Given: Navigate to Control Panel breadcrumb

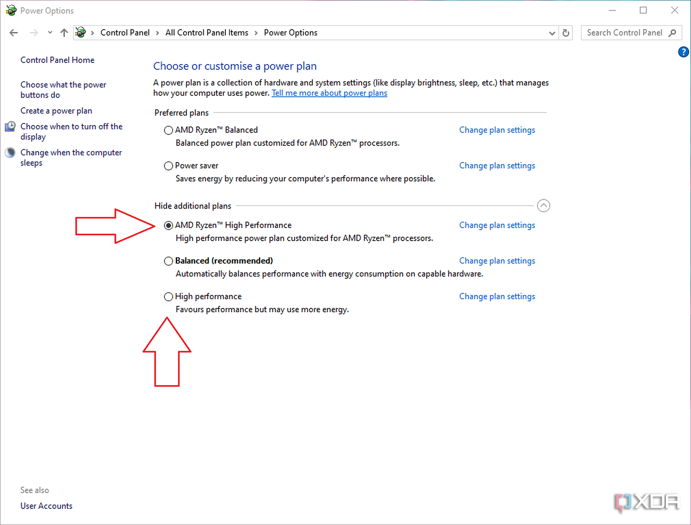Looking at the screenshot, I should (125, 33).
